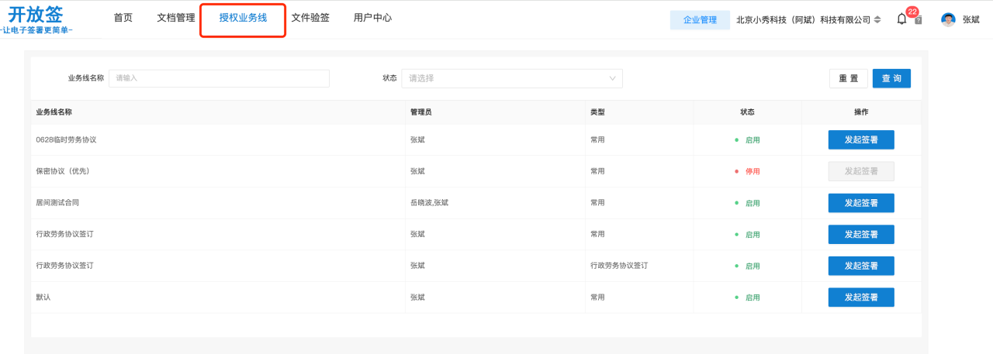Screen dimensions: 993x354
Task: Open the 北京小秀科技 company selector
Action: click(x=803, y=20)
